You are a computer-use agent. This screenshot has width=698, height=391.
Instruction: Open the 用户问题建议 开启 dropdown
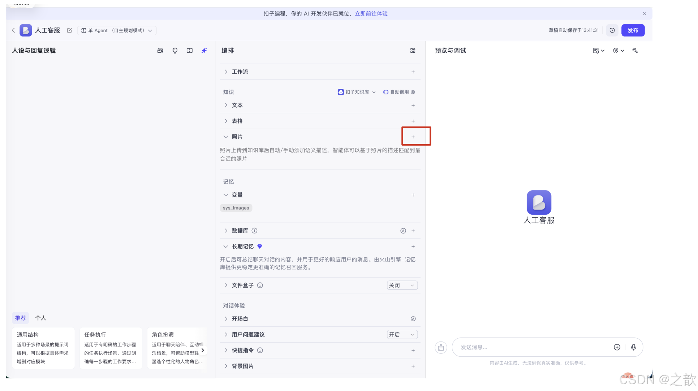click(402, 335)
